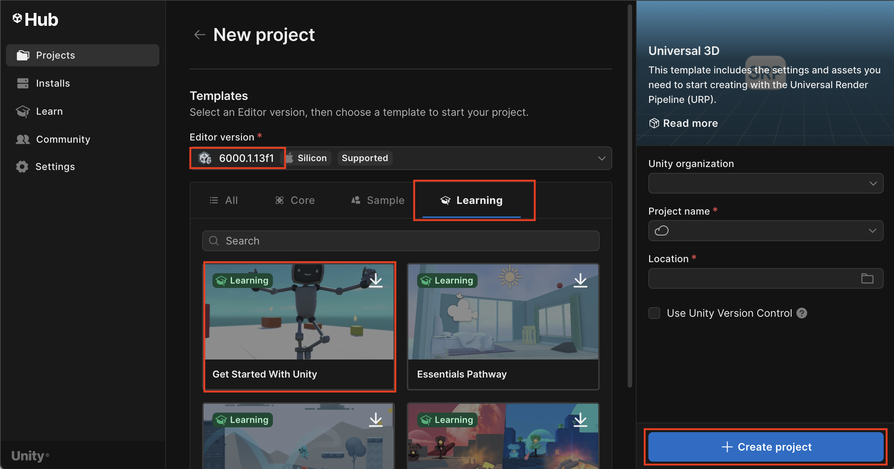
Task: Open the Unity organization dropdown
Action: (x=873, y=183)
